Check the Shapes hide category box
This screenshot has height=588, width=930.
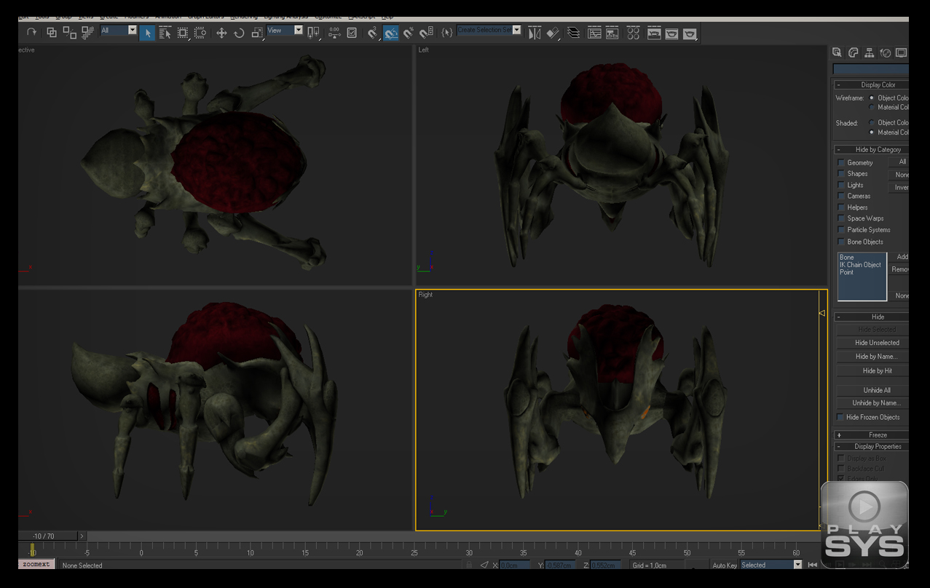click(841, 173)
